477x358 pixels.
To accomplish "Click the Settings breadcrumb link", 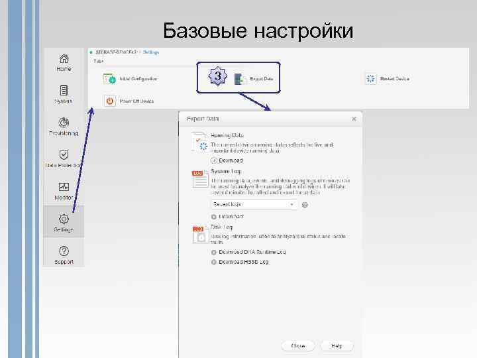I will (x=151, y=52).
